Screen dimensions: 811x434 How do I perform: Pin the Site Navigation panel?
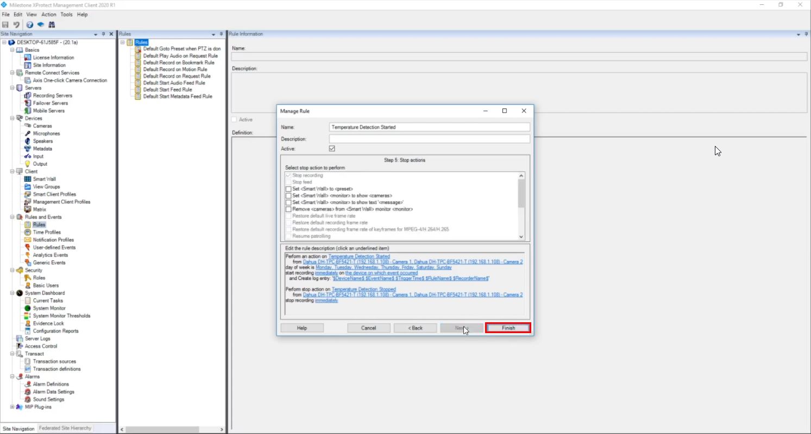click(x=102, y=34)
